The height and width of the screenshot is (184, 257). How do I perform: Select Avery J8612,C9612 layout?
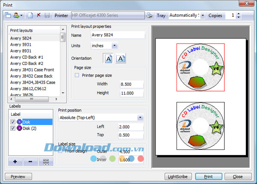(34, 89)
